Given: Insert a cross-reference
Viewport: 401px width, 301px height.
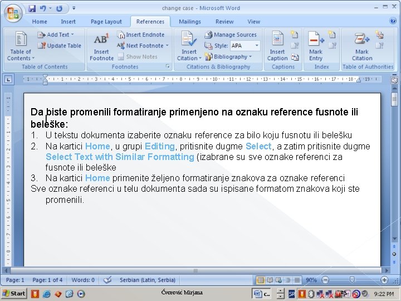Looking at the screenshot, I should (295, 57).
